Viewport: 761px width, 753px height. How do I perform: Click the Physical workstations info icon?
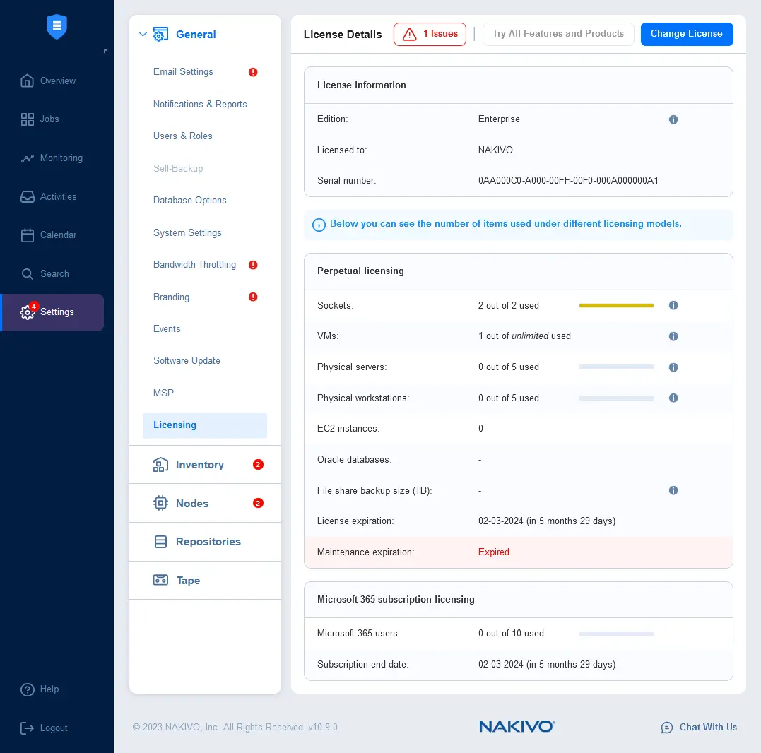coord(673,398)
